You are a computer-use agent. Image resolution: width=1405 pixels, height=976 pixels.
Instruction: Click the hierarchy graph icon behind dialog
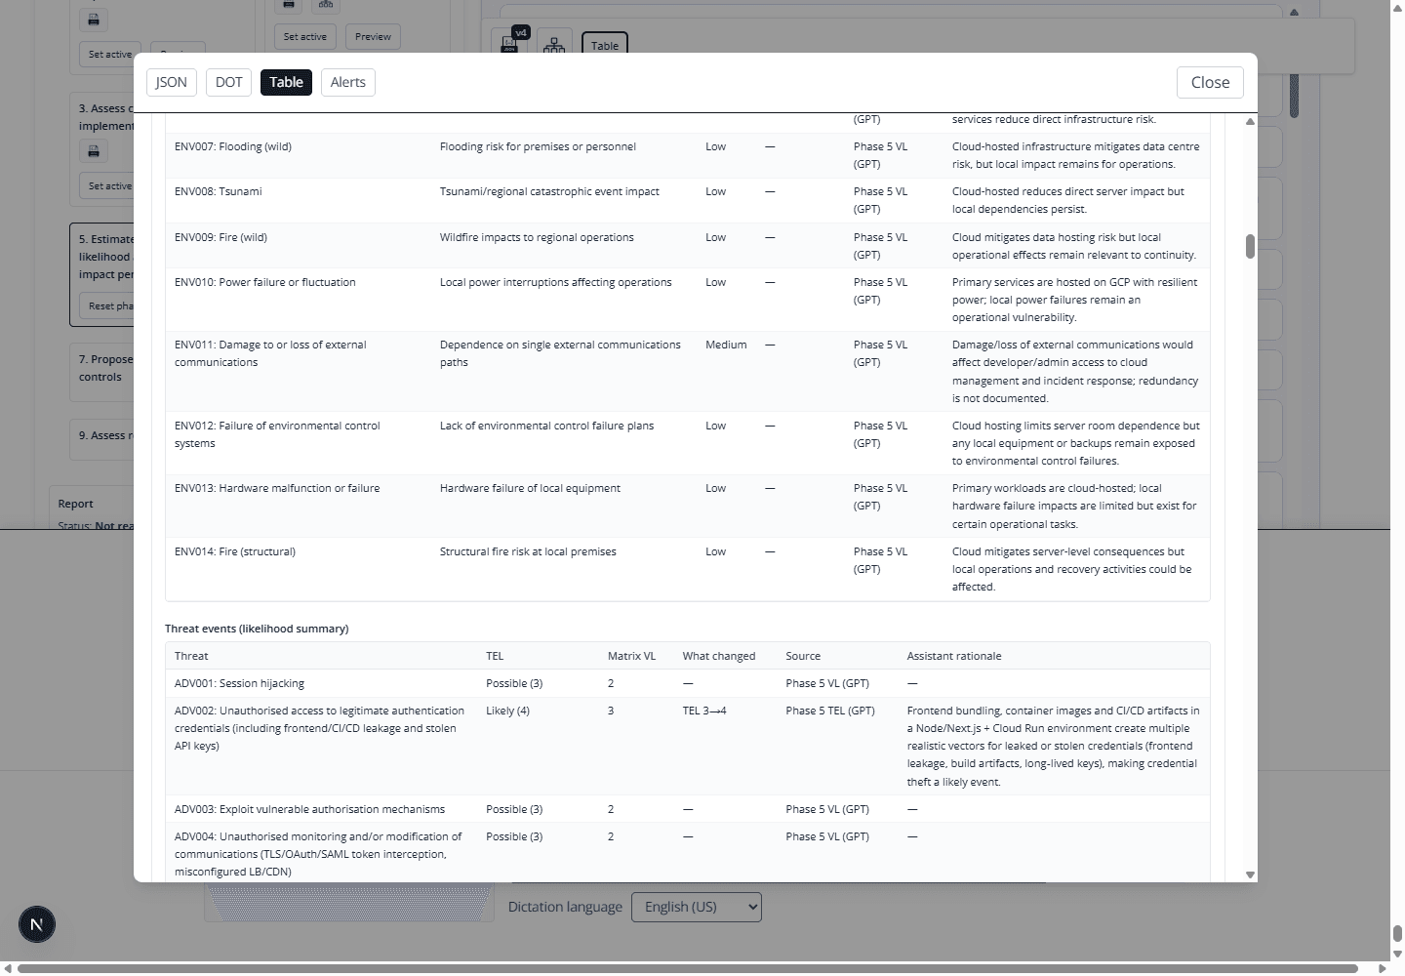tap(554, 44)
